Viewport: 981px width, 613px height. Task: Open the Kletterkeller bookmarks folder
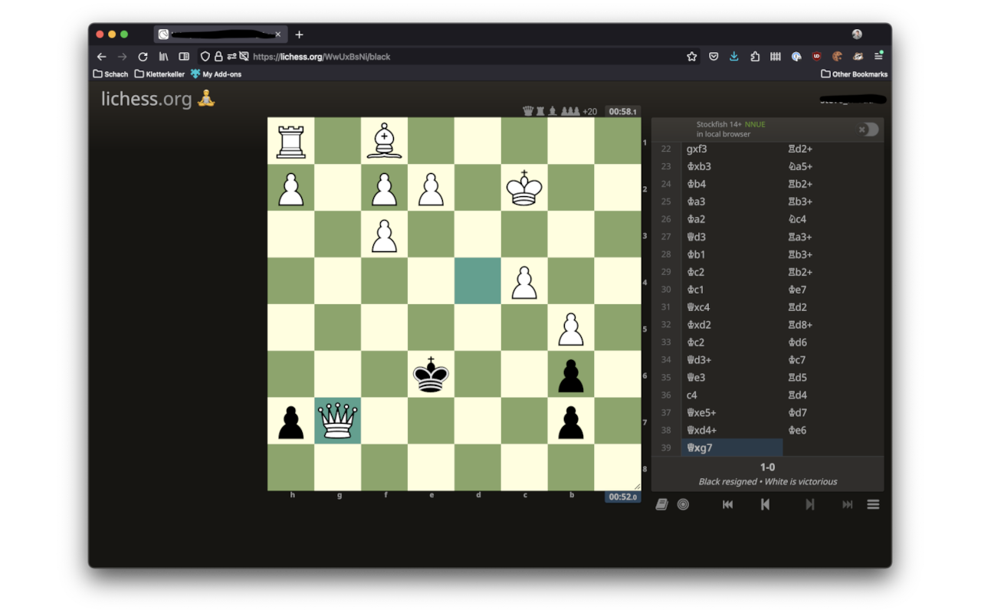pyautogui.click(x=159, y=74)
